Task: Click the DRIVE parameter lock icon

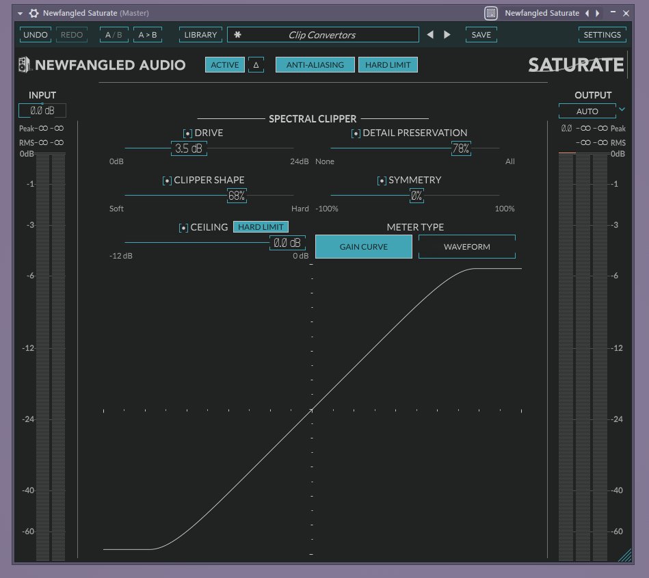Action: click(x=187, y=133)
